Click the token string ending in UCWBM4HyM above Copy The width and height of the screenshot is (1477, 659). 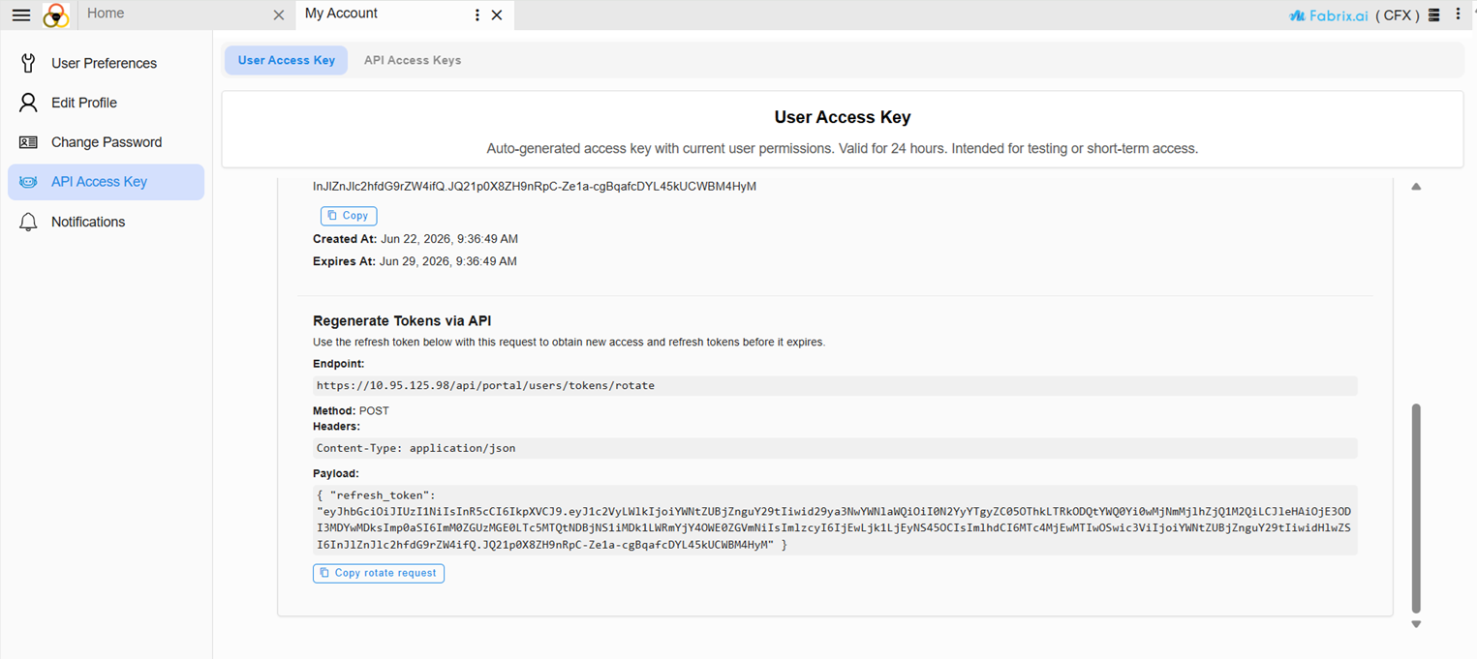pyautogui.click(x=535, y=187)
